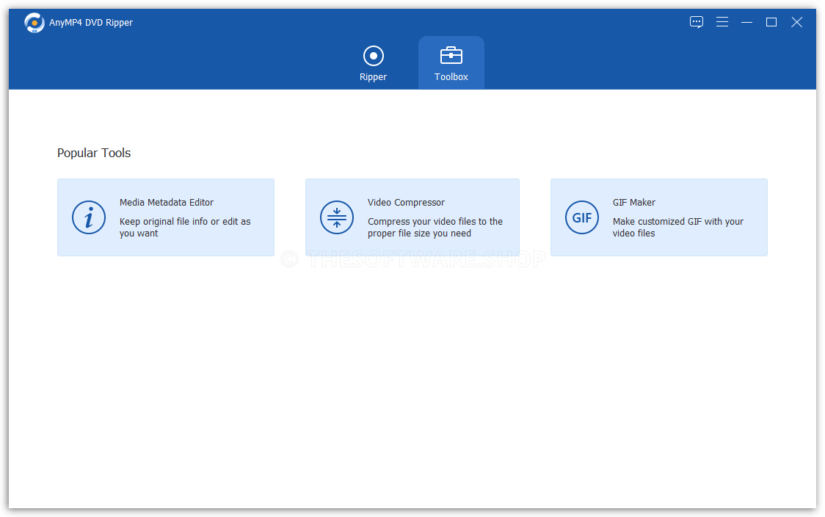
Task: Open the Media Metadata Editor title
Action: coord(167,203)
